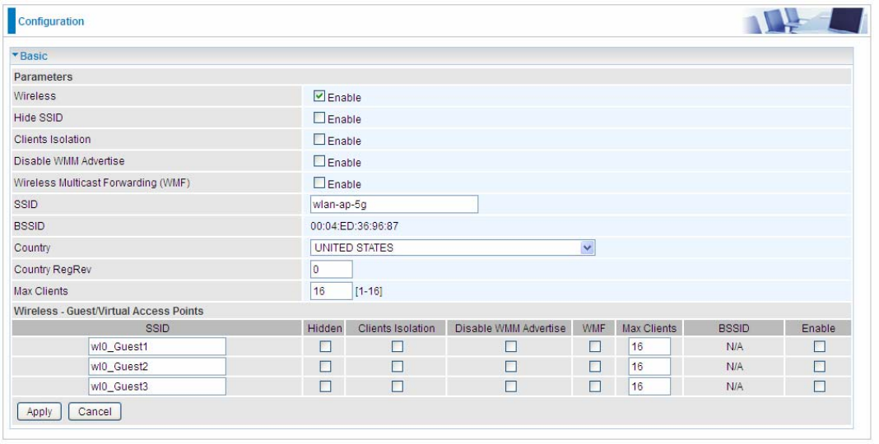
Task: Tick the Clients Isolation Enable checkbox
Action: tap(319, 140)
